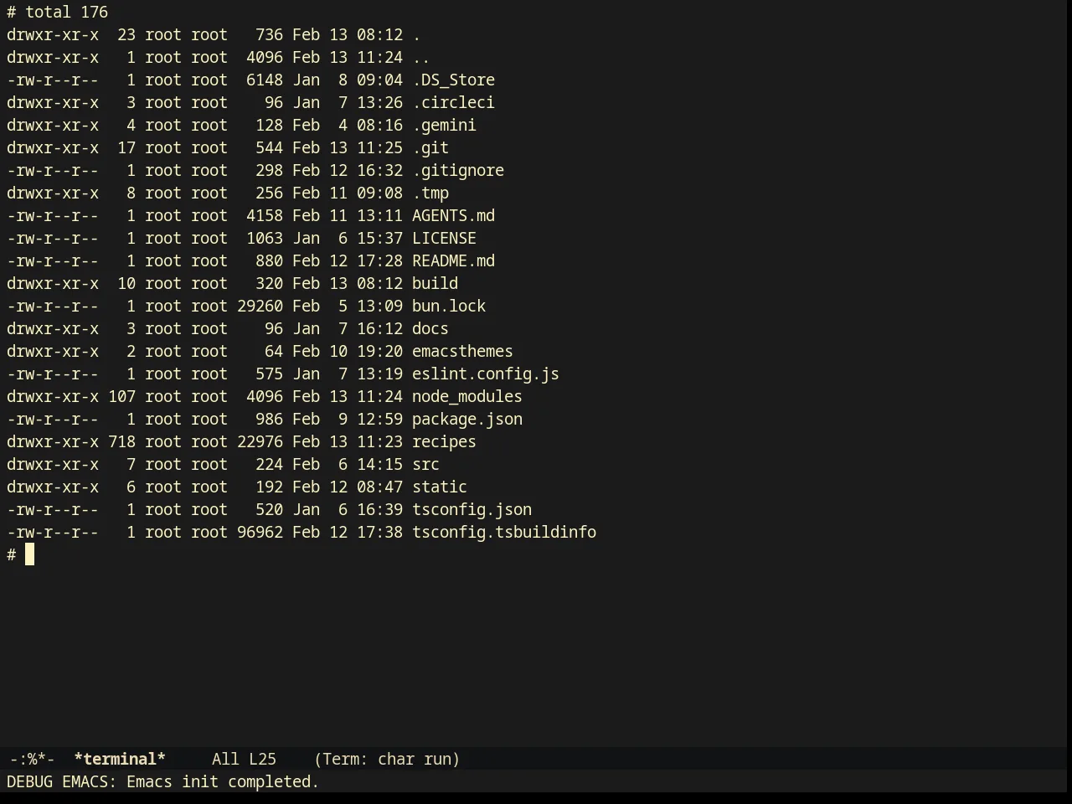Viewport: 1072px width, 804px height.
Task: Click the 'Emacs init completed.' echo message
Action: [223, 781]
